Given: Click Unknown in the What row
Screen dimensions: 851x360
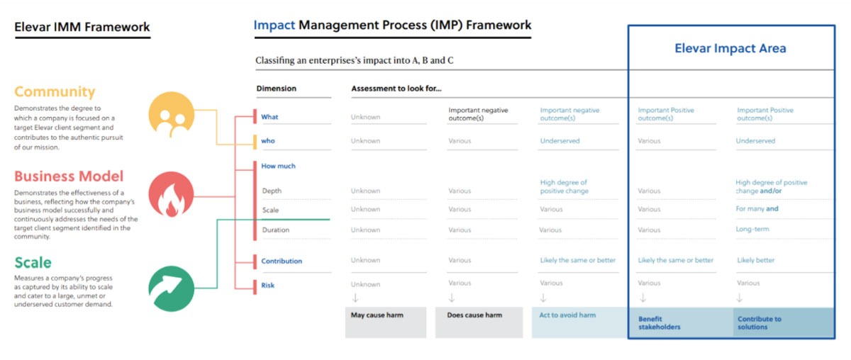Looking at the screenshot, I should tap(365, 117).
